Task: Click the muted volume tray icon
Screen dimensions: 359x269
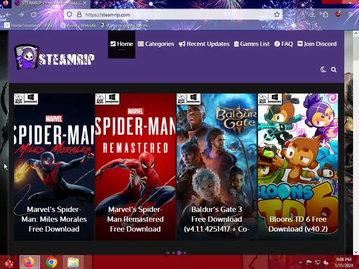Action: tap(326, 262)
